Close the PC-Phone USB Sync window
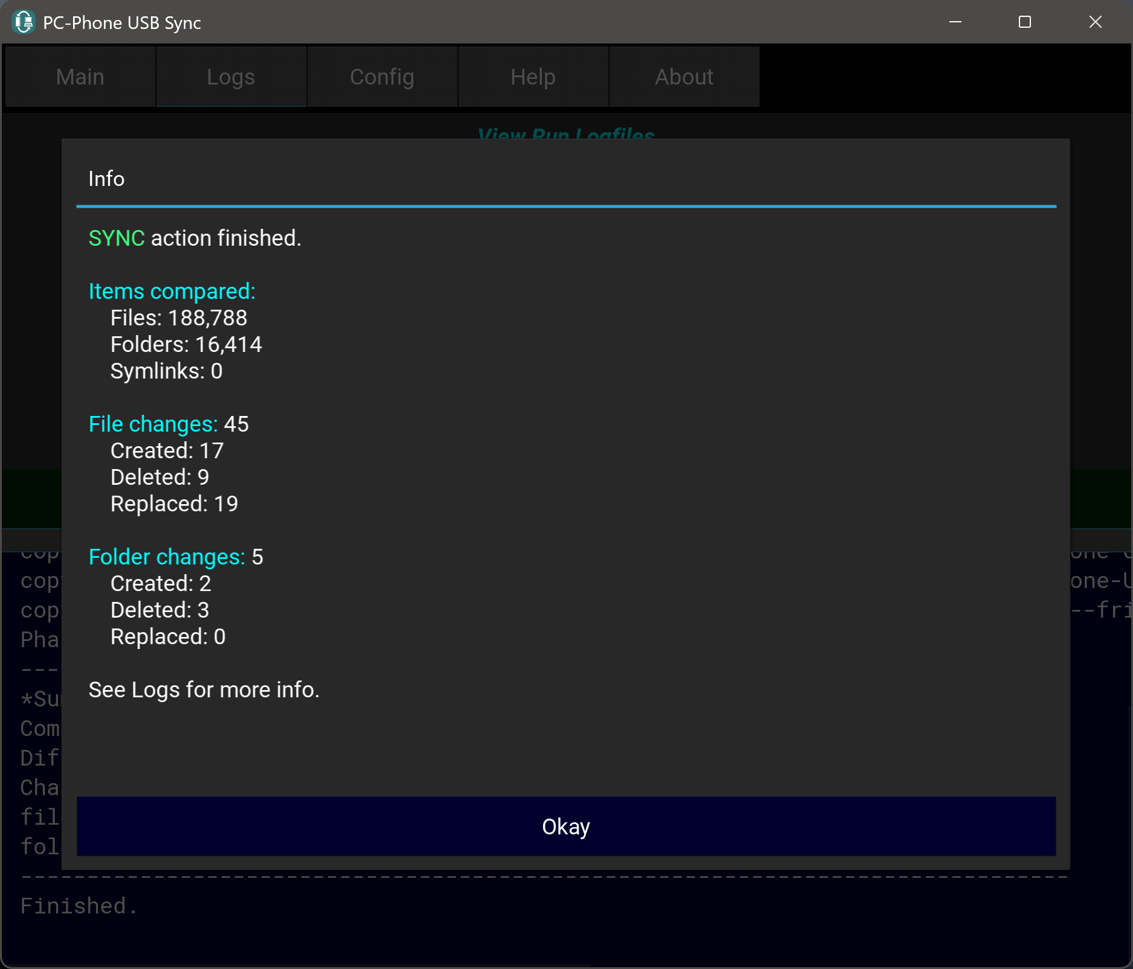This screenshot has height=969, width=1133. (1095, 22)
